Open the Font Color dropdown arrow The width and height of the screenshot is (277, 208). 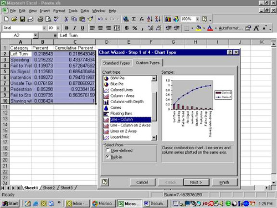point(216,28)
